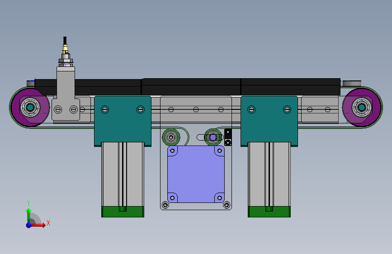Screen dimensions: 392x254
Task: Click the Y label on the triad
Action: [28, 203]
